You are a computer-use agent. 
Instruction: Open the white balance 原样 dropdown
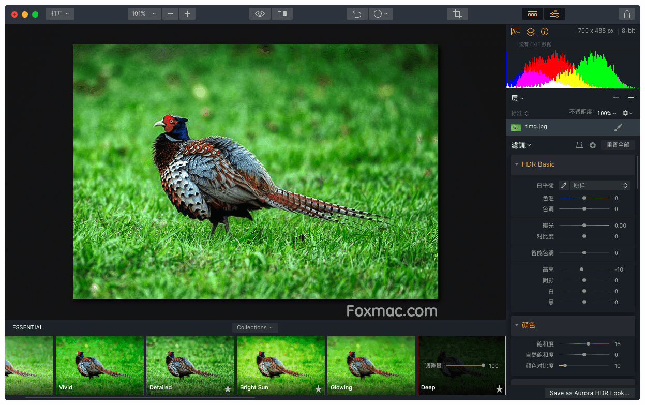coord(600,185)
